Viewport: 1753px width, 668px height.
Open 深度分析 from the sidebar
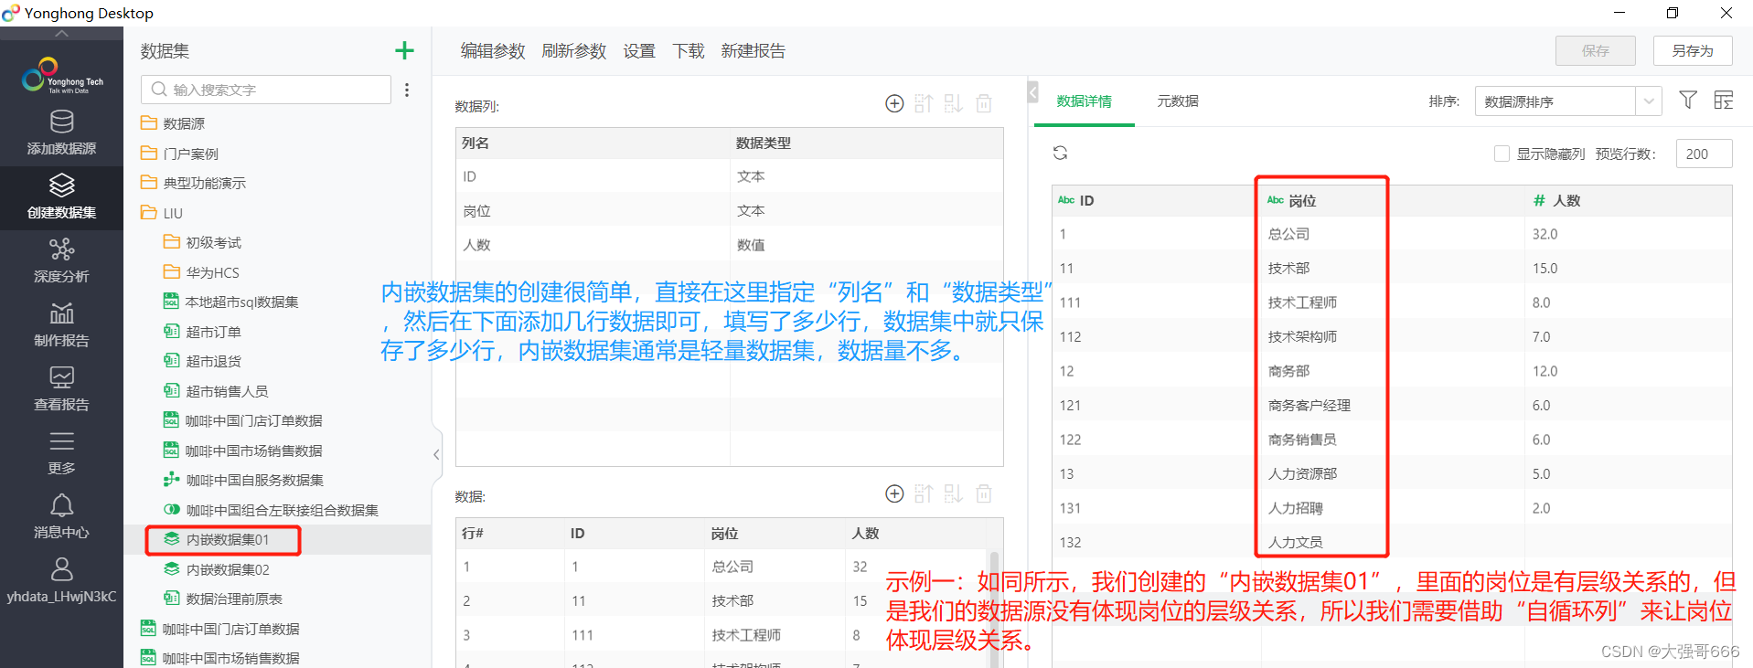click(61, 261)
